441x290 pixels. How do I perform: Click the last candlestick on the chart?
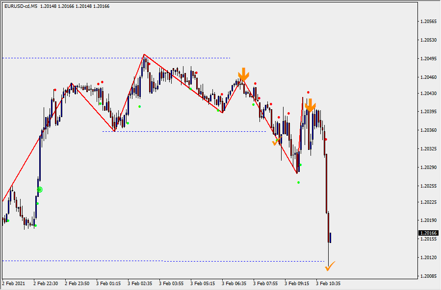pos(331,237)
